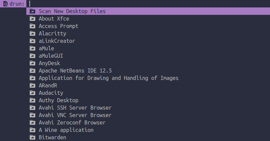Click the icon next to ARandR
Viewport: 270px width, 141px height.
click(32, 85)
